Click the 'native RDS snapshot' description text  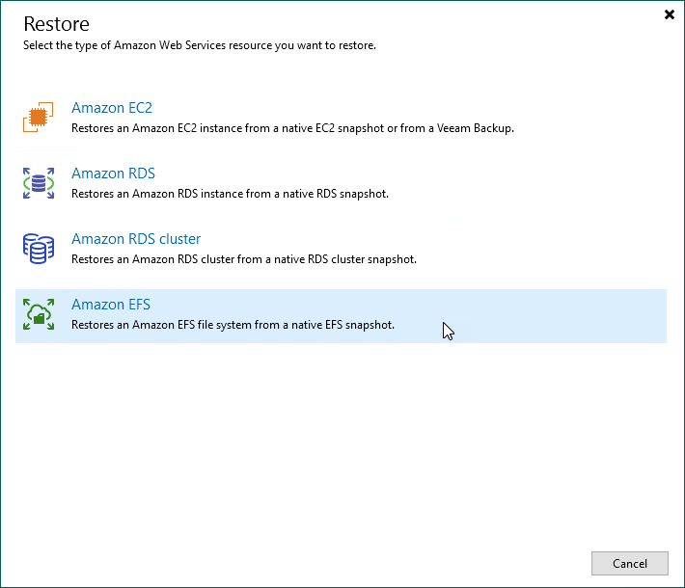pyautogui.click(x=230, y=194)
